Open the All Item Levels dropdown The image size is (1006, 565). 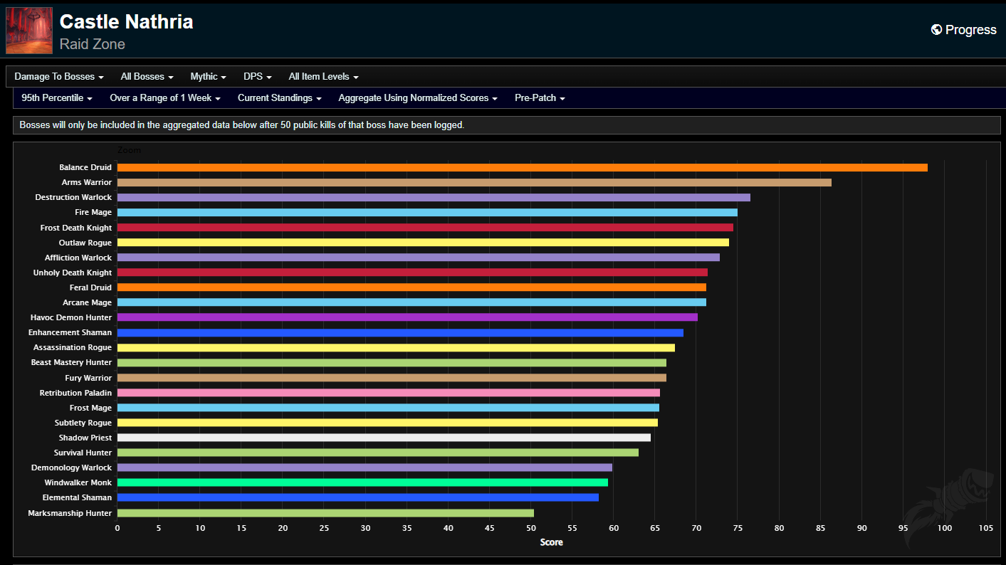pyautogui.click(x=324, y=76)
